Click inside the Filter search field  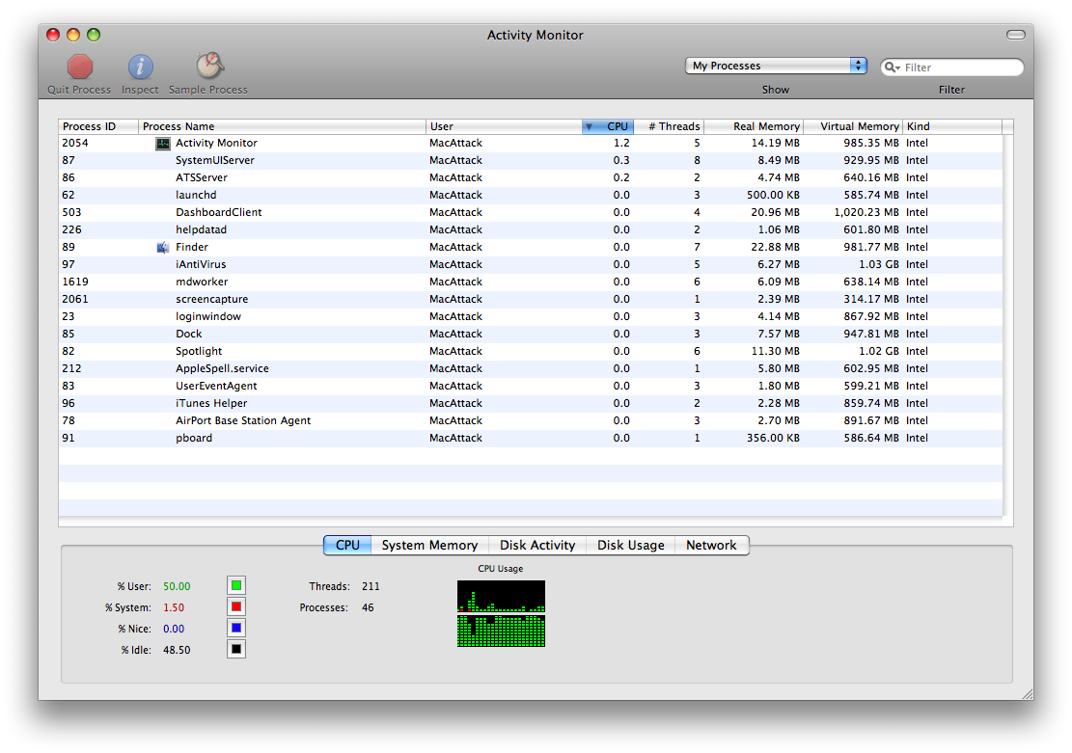[x=951, y=67]
